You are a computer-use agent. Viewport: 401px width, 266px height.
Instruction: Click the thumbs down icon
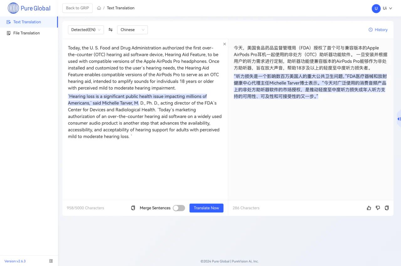[x=378, y=208]
